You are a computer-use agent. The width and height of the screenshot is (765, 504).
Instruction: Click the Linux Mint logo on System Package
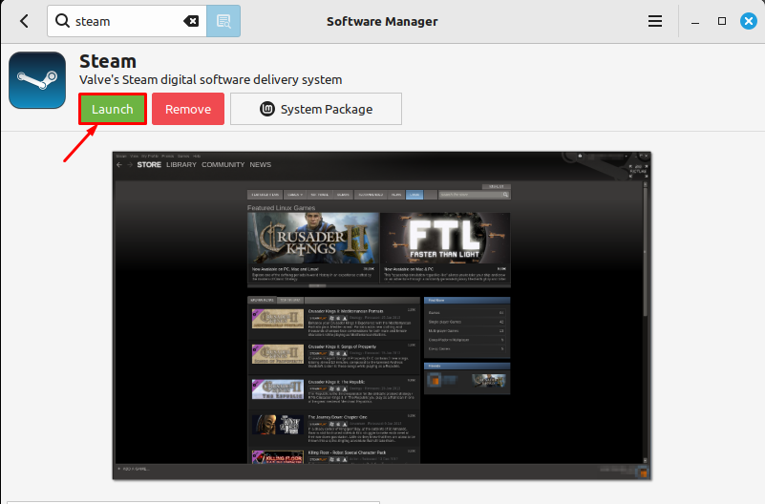point(268,109)
